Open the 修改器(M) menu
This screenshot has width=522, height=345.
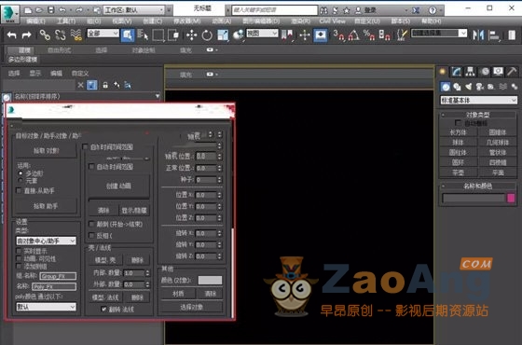click(187, 21)
